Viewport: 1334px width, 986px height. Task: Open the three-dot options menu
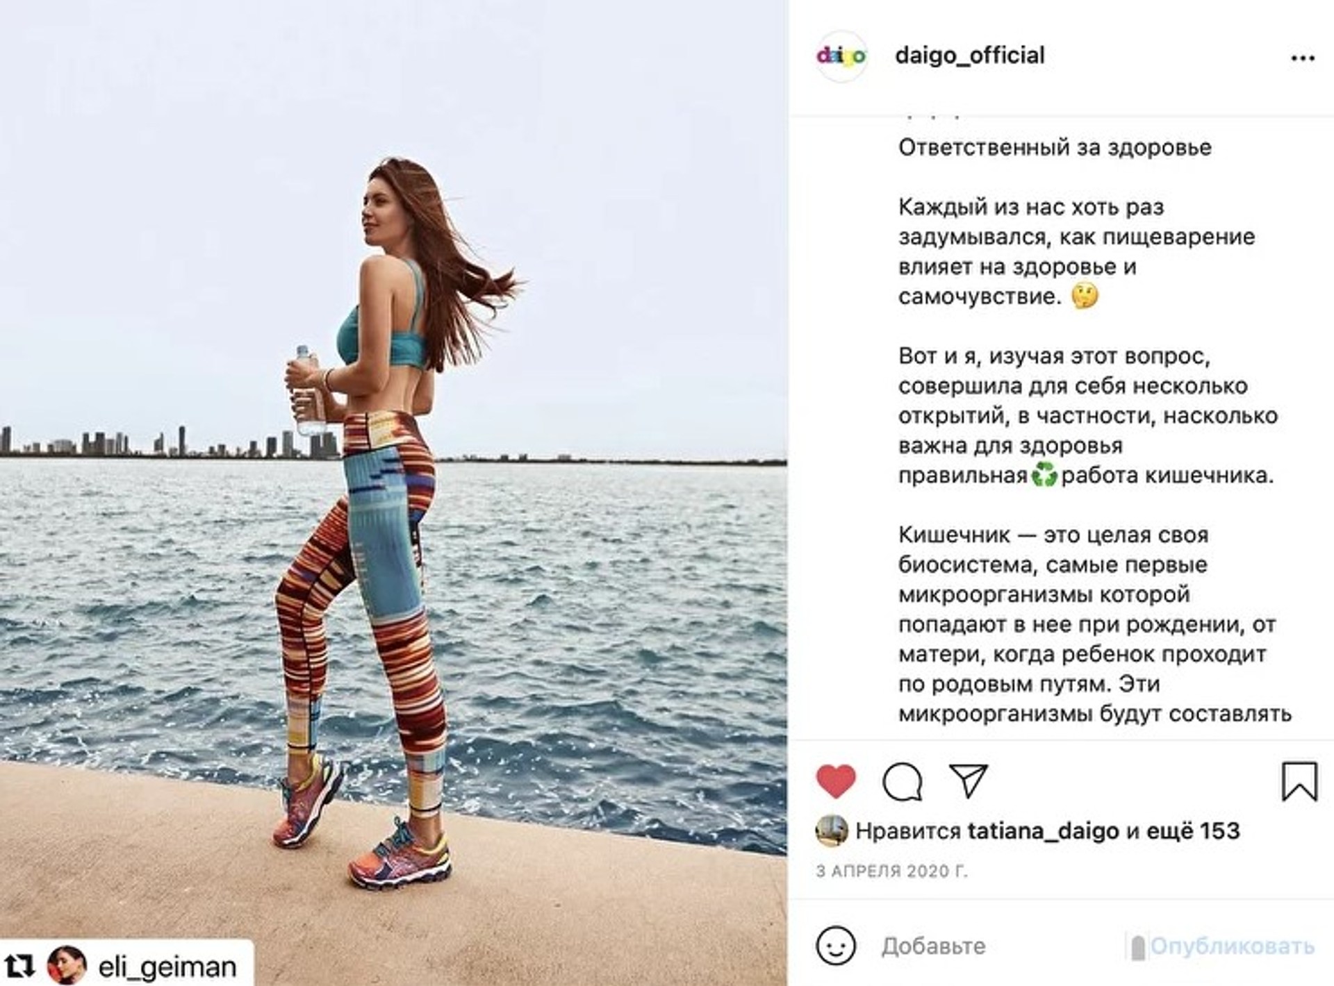1303,58
